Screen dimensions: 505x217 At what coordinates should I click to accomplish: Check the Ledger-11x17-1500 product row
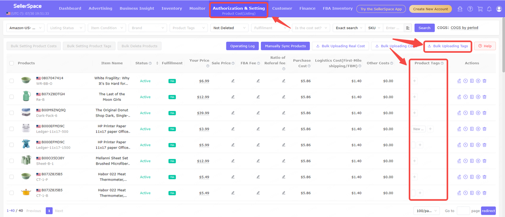point(11,145)
